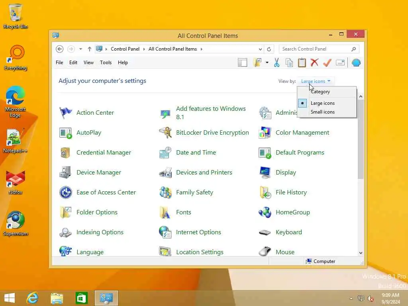This screenshot has height=306, width=408.
Task: Open the Date and Time calendar icon
Action: click(165, 153)
